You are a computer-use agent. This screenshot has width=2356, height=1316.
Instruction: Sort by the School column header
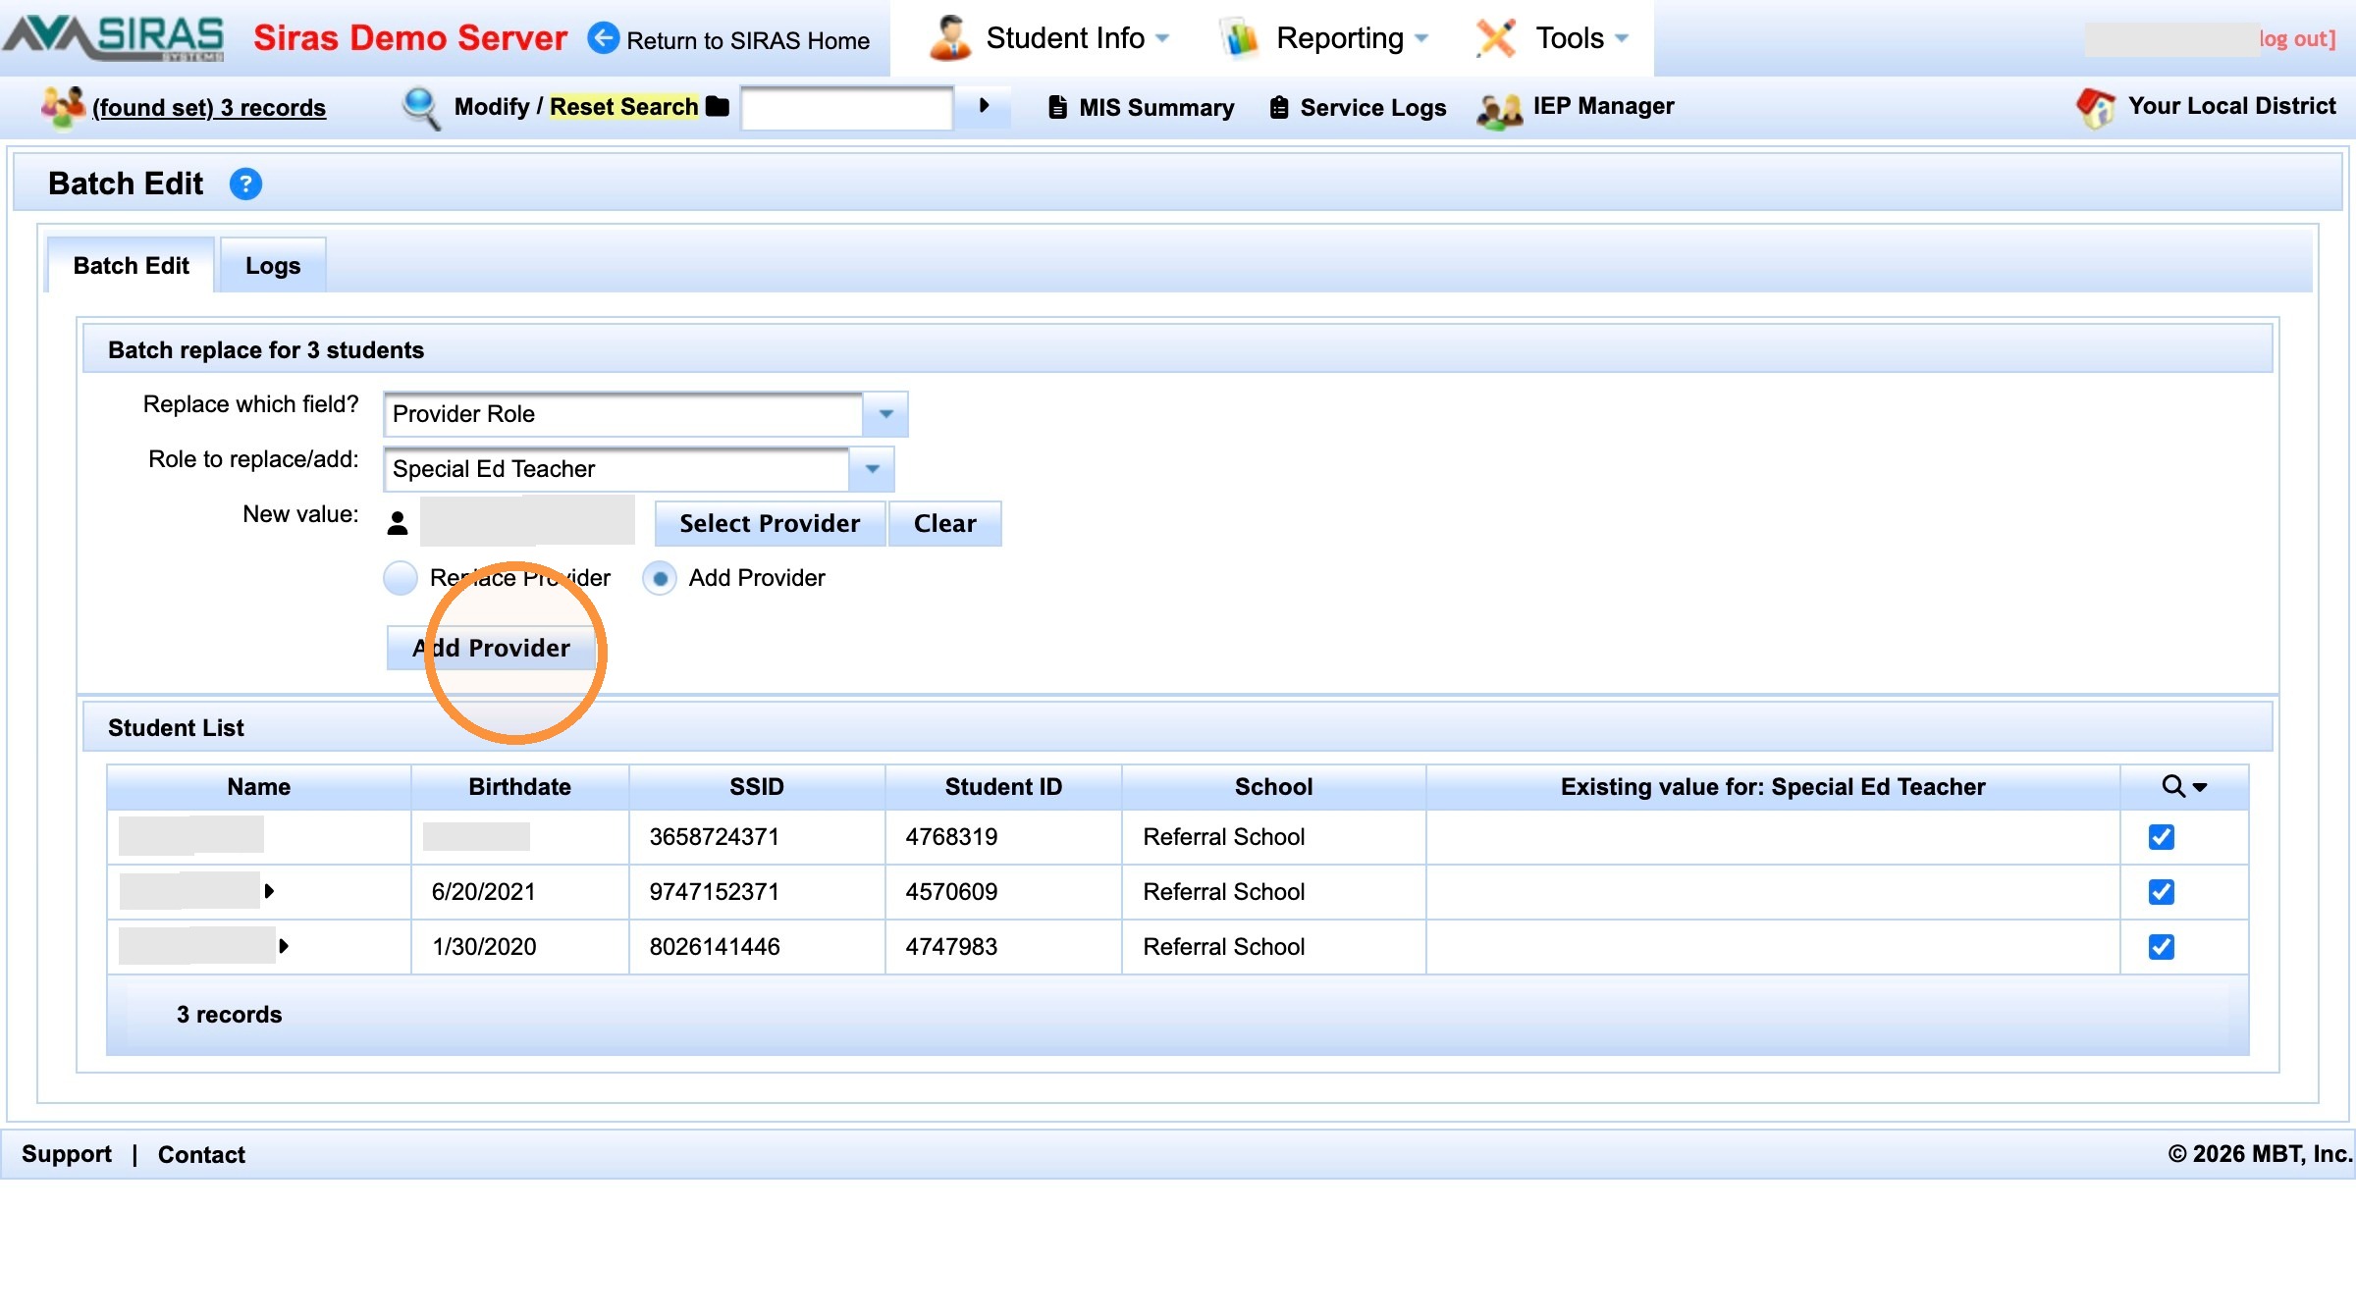[x=1273, y=787]
